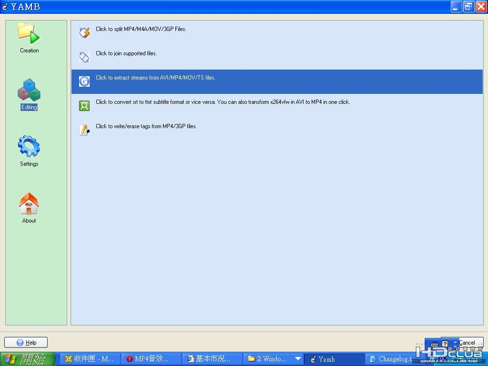This screenshot has width=488, height=366.
Task: Switch to the 基本市況 taskbar item
Action: (212, 359)
